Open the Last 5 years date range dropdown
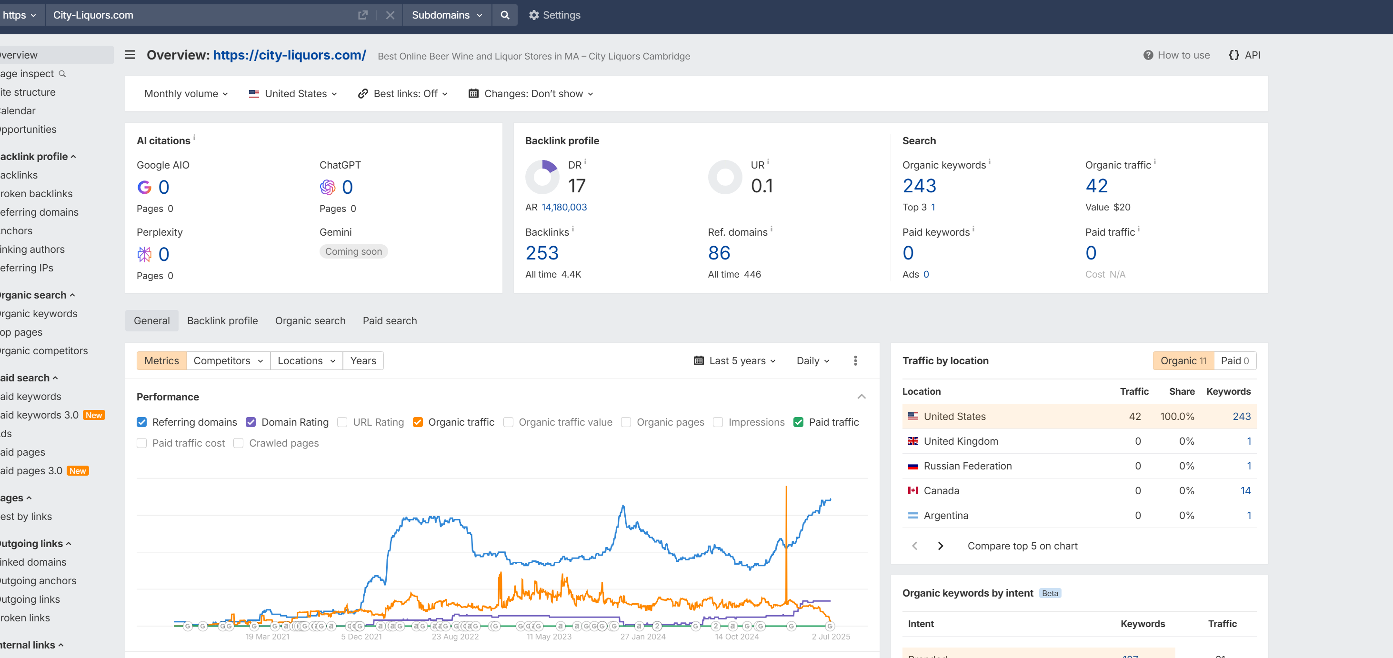Image resolution: width=1393 pixels, height=658 pixels. click(735, 360)
